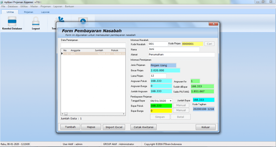Switch to the Laporan ribbon tab
276x147 pixels.
pos(45,12)
